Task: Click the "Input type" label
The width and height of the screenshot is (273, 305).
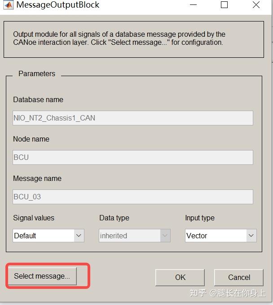Action: 200,218
